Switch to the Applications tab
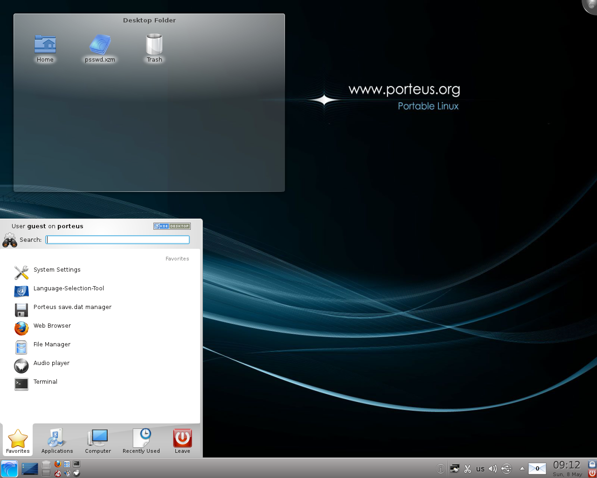597x478 pixels. coord(57,441)
